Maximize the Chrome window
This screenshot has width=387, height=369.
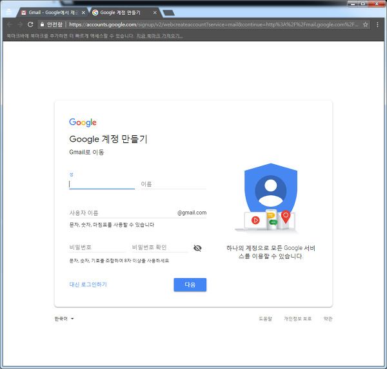click(362, 4)
